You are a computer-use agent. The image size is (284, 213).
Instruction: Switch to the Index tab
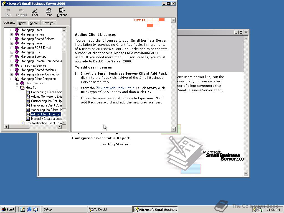(22, 23)
